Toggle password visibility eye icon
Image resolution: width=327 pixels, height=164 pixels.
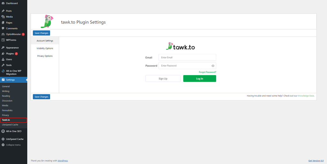tap(213, 66)
